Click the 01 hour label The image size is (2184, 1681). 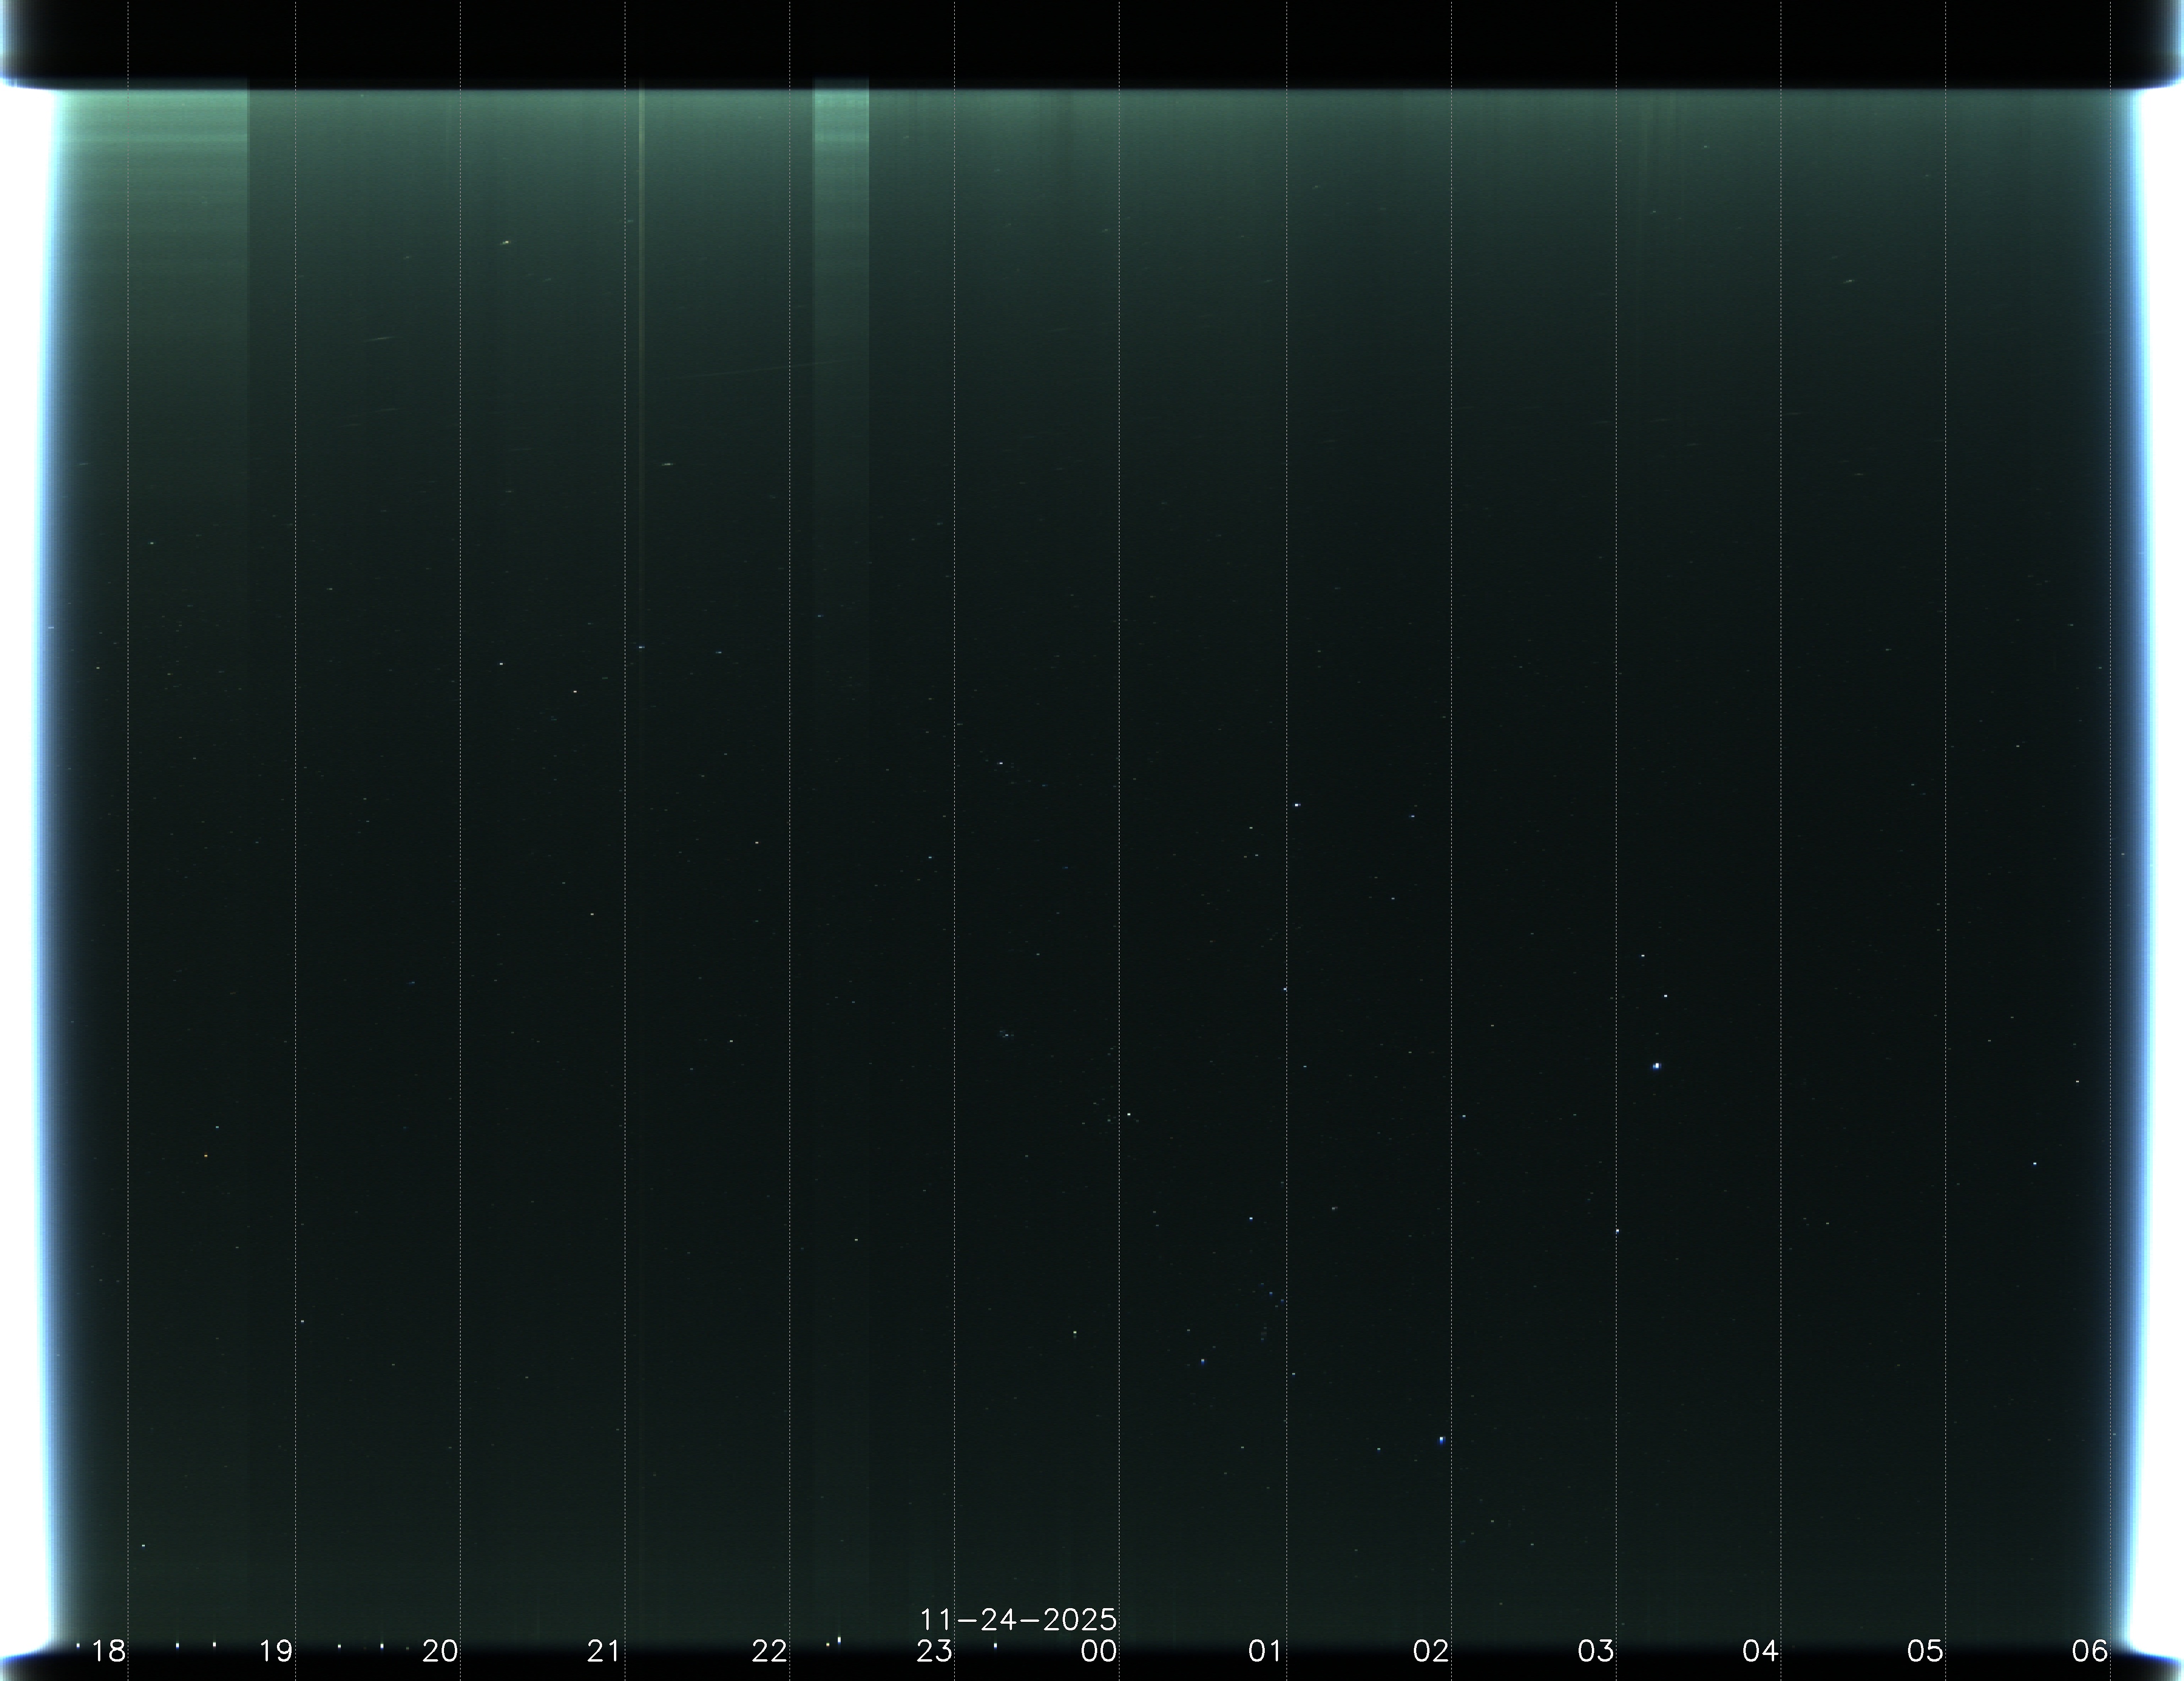(x=1265, y=1651)
